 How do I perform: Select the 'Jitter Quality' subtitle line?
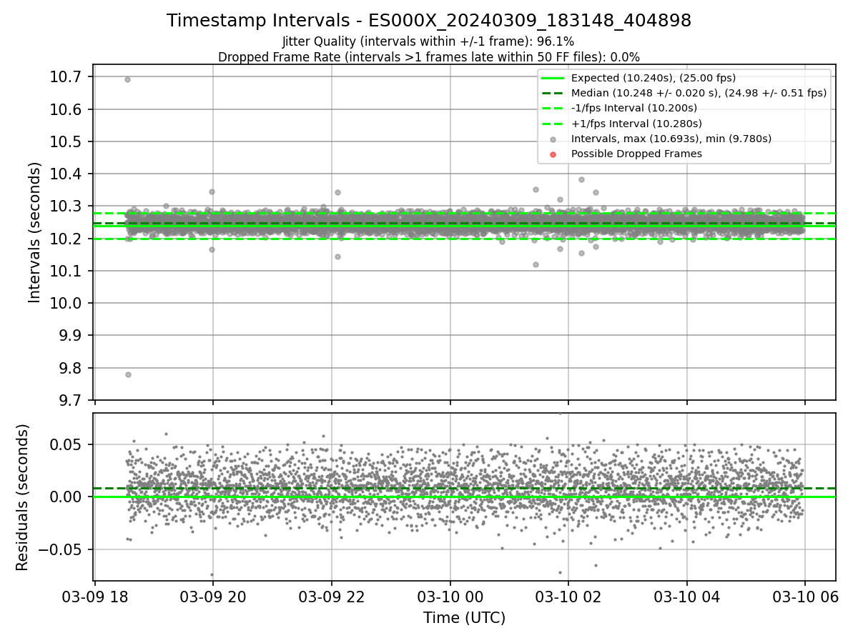428,41
